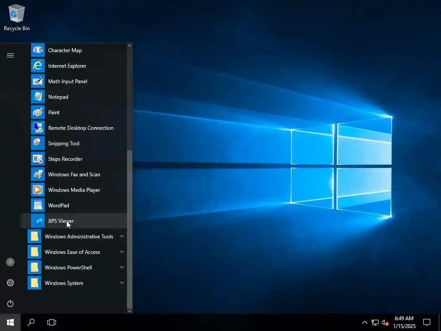
Task: Pick the "Paint" label in list
Action: pyautogui.click(x=54, y=112)
